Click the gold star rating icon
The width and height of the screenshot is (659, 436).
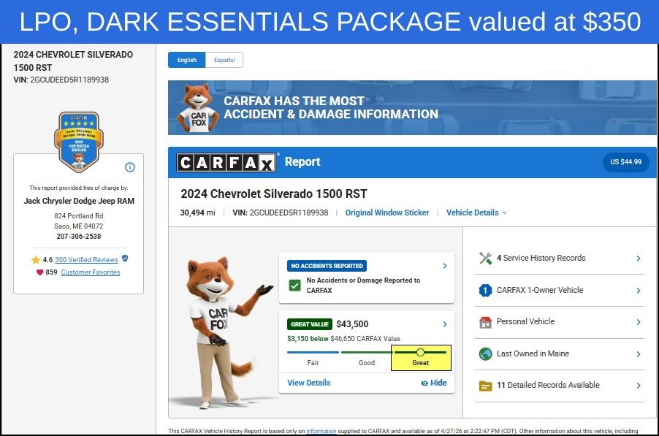(x=36, y=260)
